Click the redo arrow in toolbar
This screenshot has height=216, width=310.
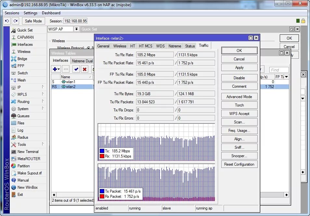(15, 21)
